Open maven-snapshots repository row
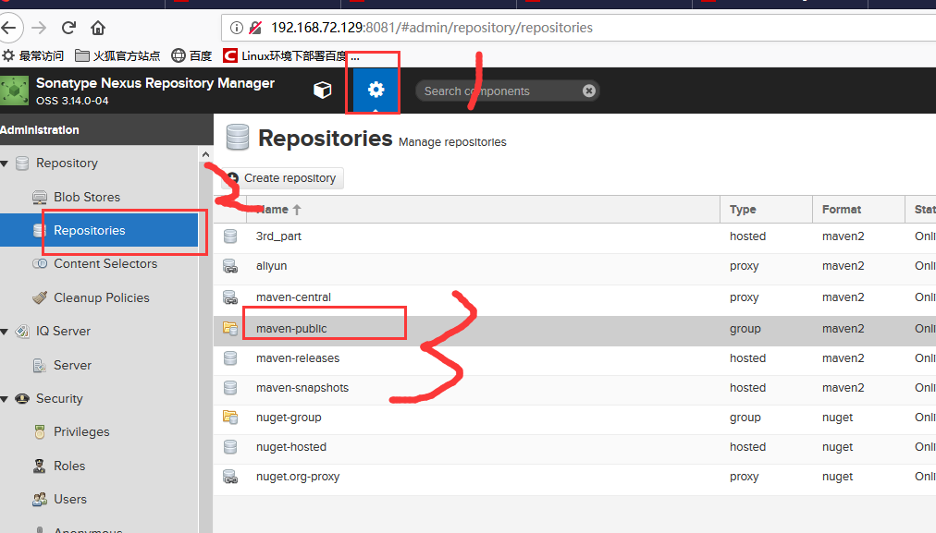The image size is (936, 533). click(575, 388)
